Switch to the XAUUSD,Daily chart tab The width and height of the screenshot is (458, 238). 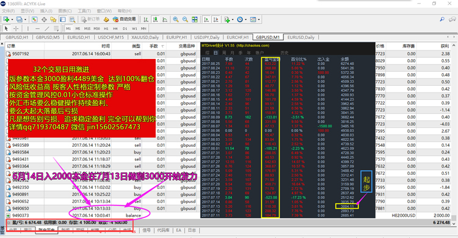point(145,37)
